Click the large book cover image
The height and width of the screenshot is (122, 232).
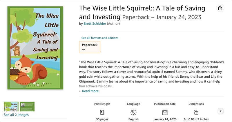click(35, 49)
